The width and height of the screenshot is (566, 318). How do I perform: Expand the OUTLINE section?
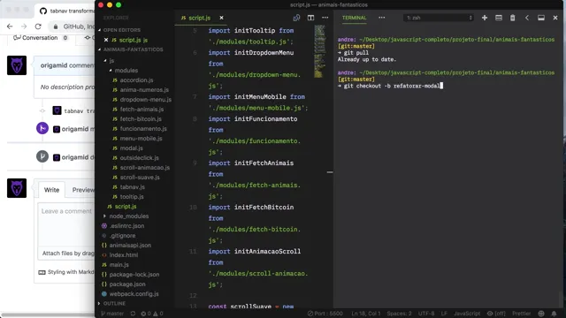tap(114, 303)
